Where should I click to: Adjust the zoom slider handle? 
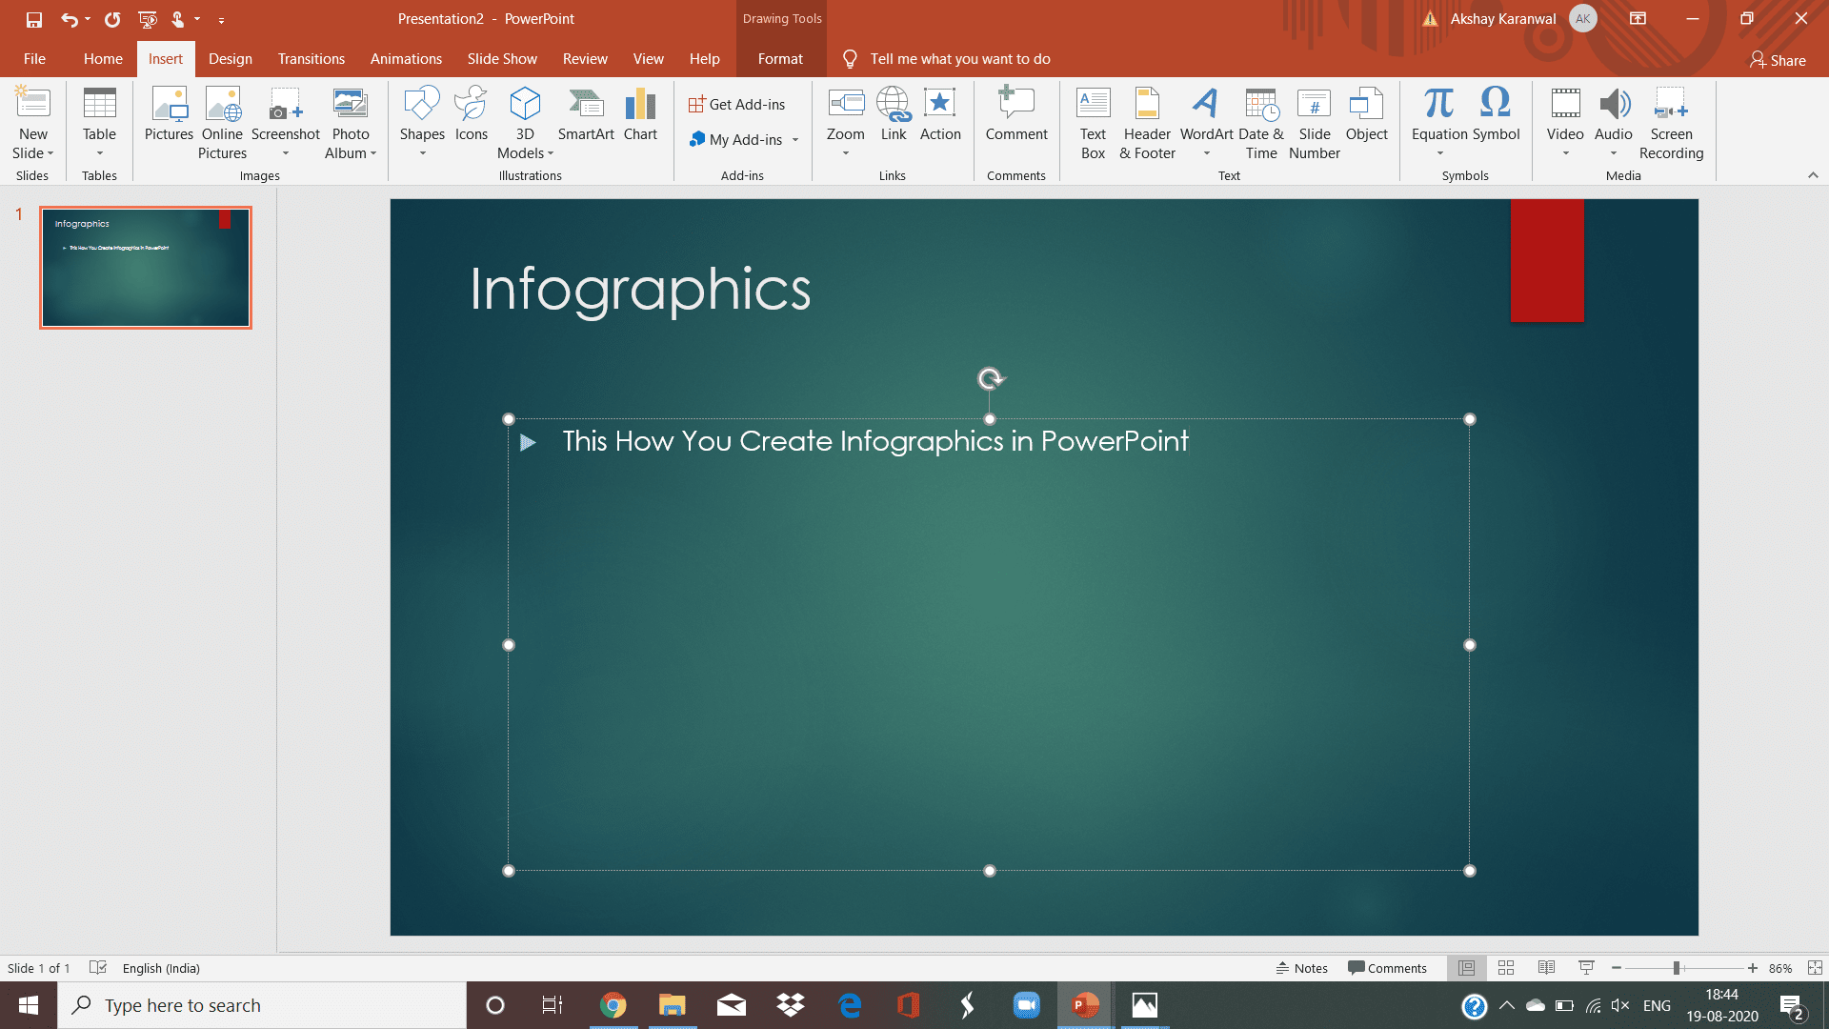pyautogui.click(x=1676, y=968)
